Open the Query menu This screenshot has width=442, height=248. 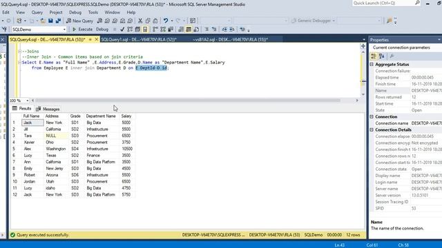(x=37, y=12)
